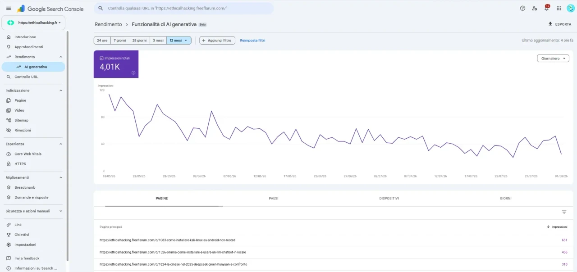Click the 631 impressions value
Image resolution: width=577 pixels, height=272 pixels.
tap(564, 240)
